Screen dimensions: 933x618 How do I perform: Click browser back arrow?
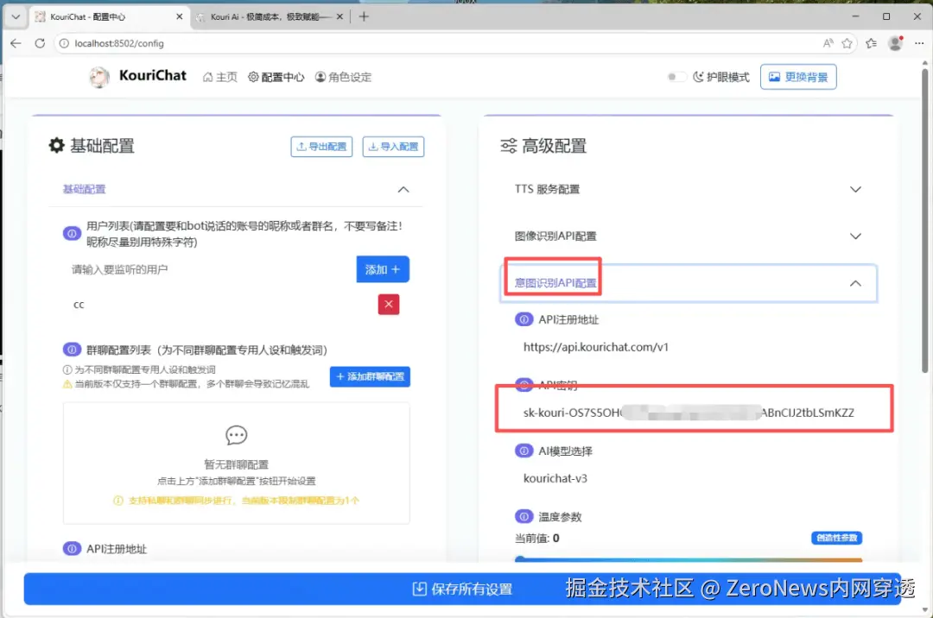[16, 43]
